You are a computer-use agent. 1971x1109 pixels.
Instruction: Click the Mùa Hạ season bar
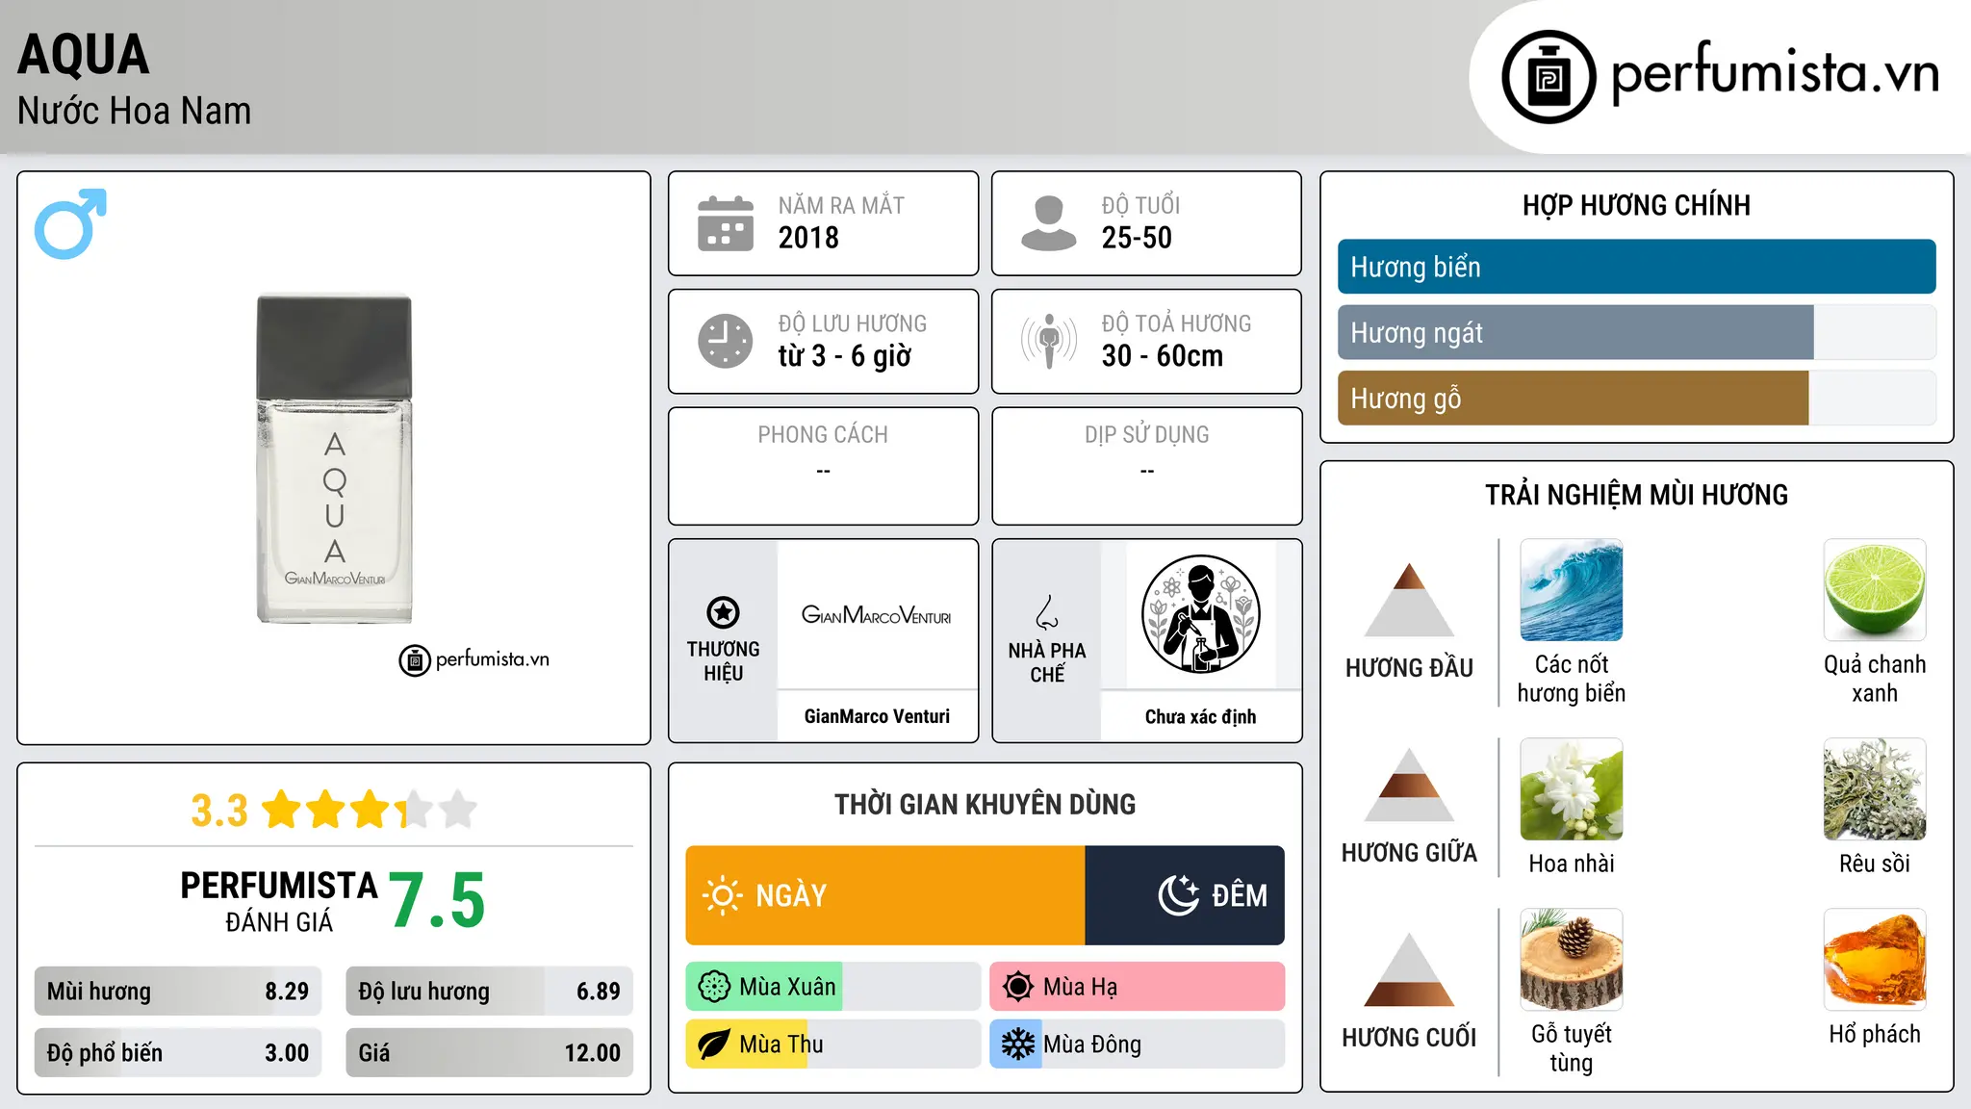pyautogui.click(x=1138, y=987)
